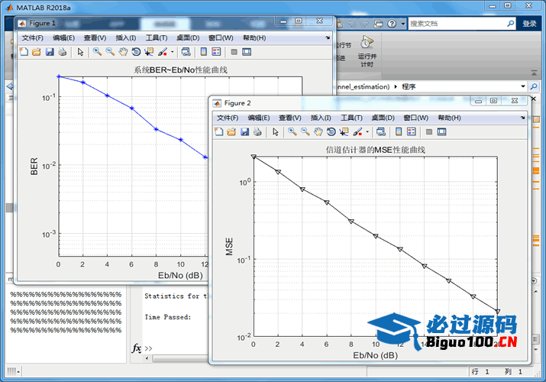
Task: Open 文件(F) menu in Figure 1
Action: 32,38
